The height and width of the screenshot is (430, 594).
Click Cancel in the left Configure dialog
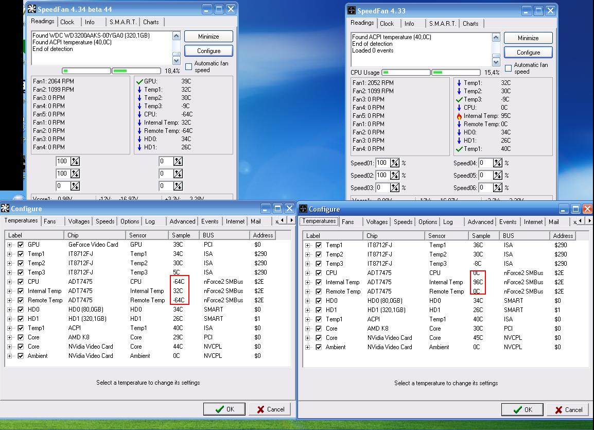coord(270,409)
